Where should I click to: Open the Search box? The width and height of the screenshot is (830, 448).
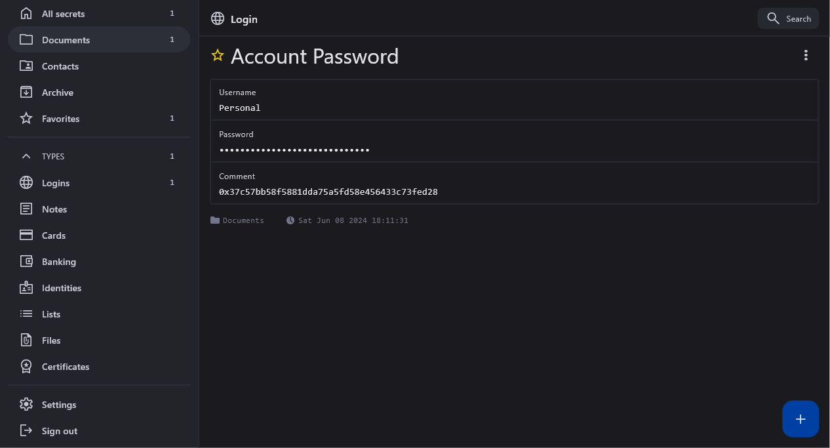788,19
